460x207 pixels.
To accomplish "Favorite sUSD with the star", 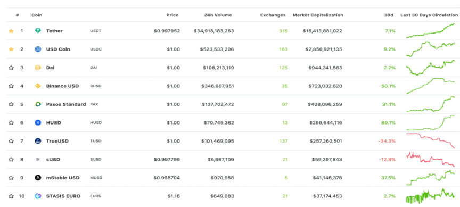I will click(11, 160).
